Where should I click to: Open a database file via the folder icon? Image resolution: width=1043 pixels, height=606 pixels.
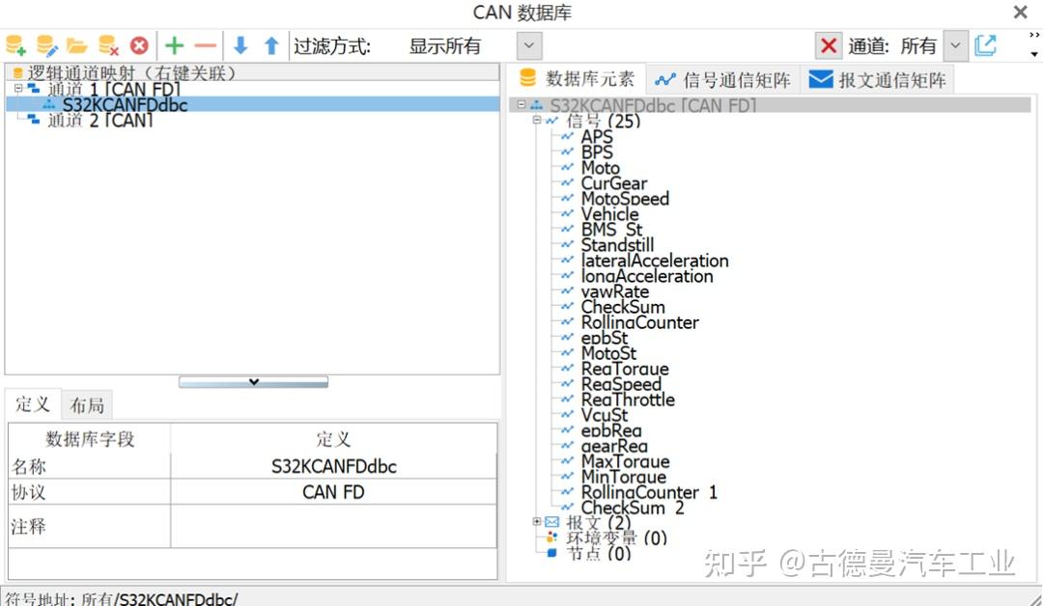pos(75,44)
